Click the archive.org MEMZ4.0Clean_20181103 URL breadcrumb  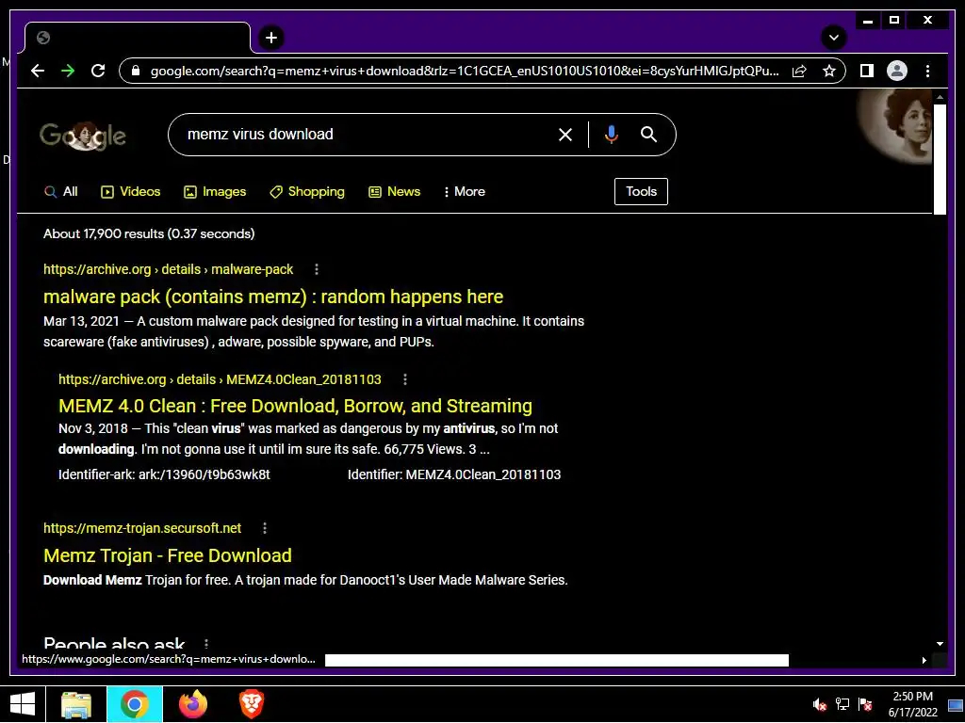(x=220, y=379)
